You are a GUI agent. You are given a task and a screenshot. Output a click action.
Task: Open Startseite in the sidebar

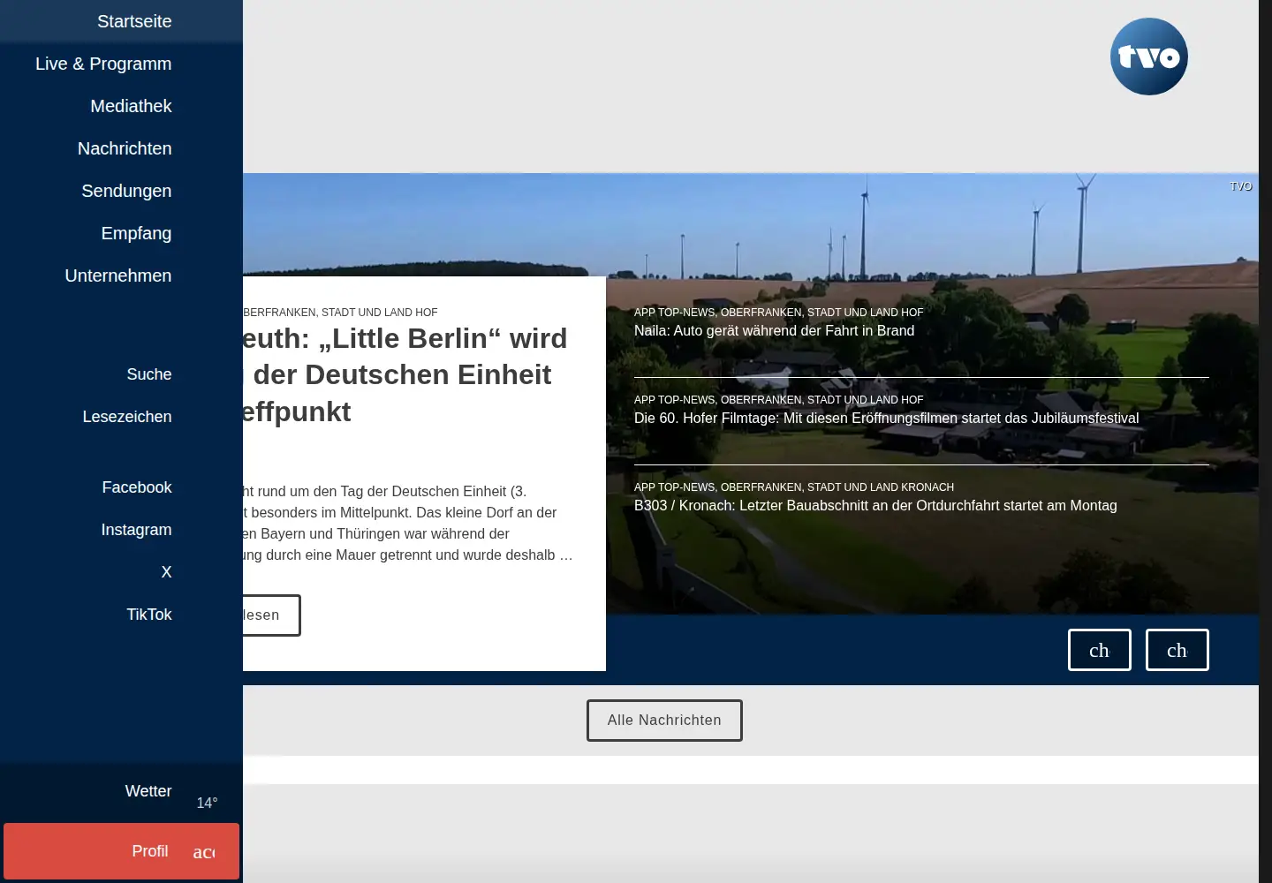pyautogui.click(x=121, y=21)
